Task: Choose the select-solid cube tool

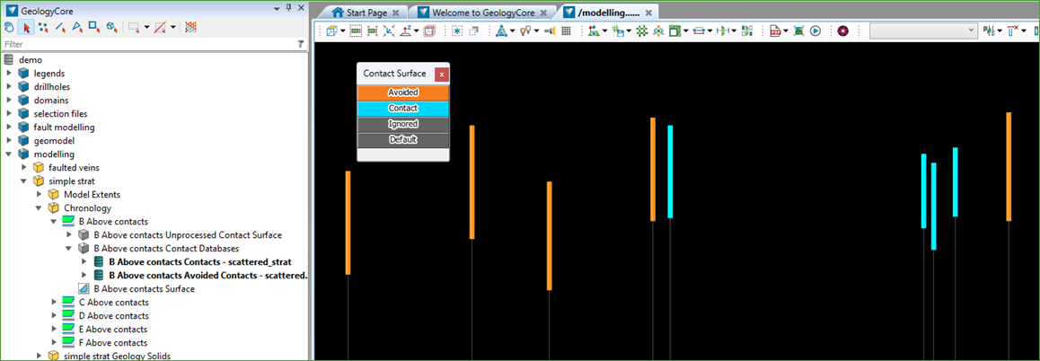Action: pyautogui.click(x=111, y=27)
